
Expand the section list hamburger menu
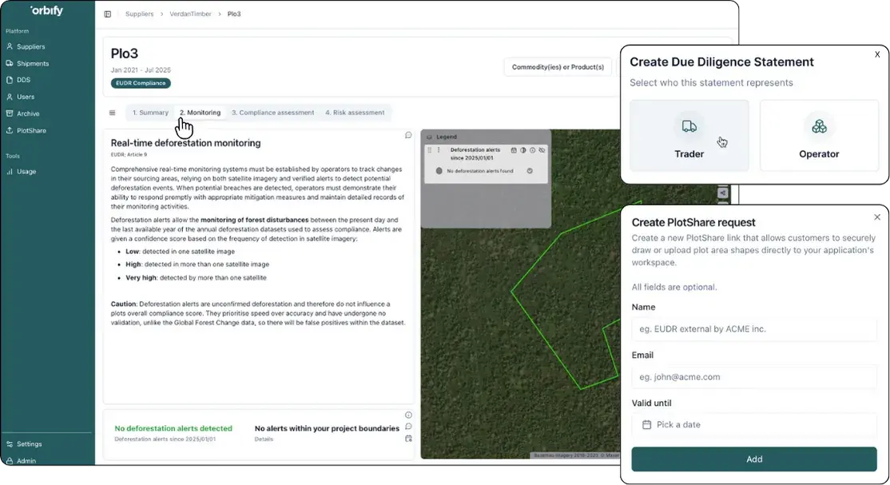(113, 113)
